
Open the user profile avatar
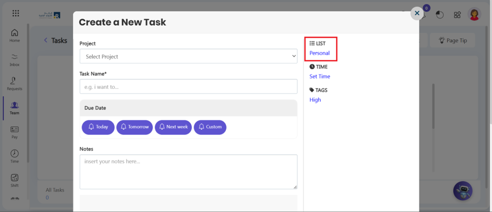(x=474, y=14)
